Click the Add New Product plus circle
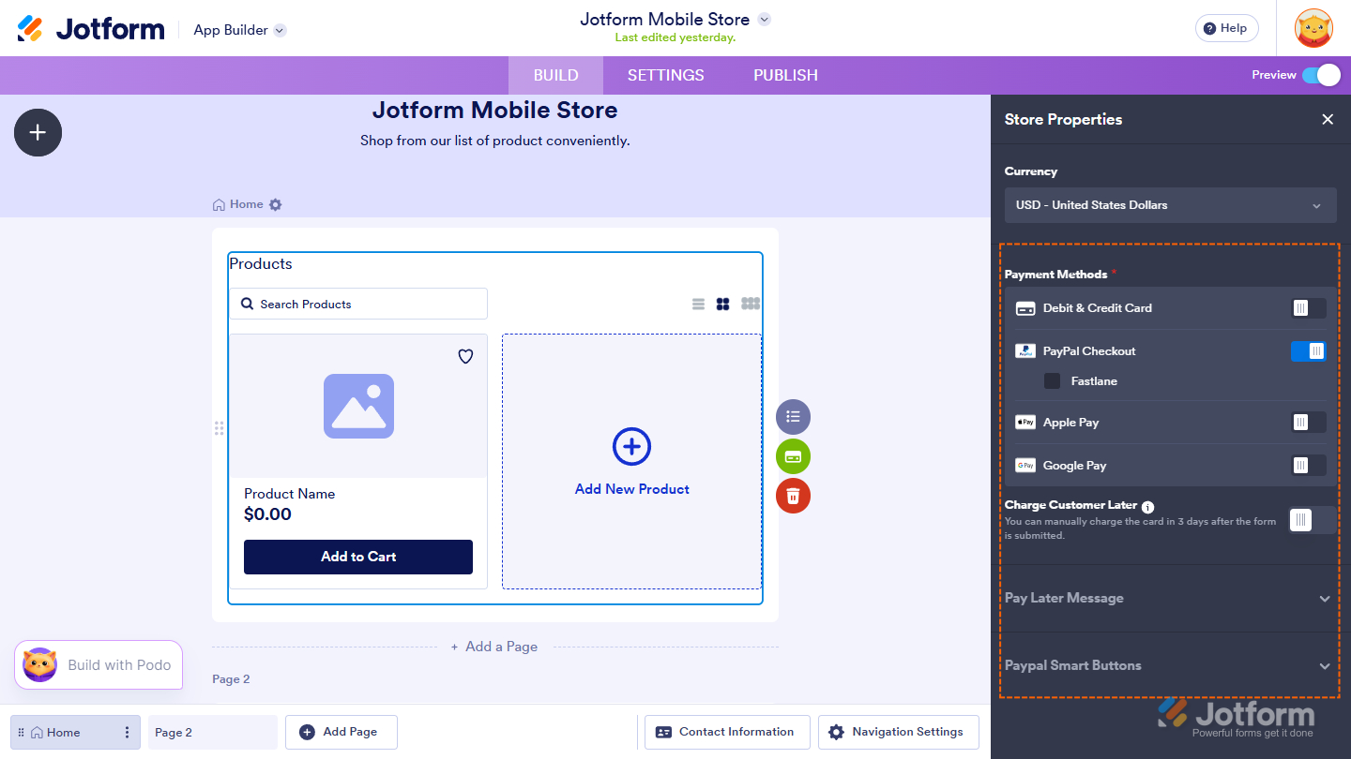This screenshot has height=759, width=1351. pyautogui.click(x=631, y=447)
